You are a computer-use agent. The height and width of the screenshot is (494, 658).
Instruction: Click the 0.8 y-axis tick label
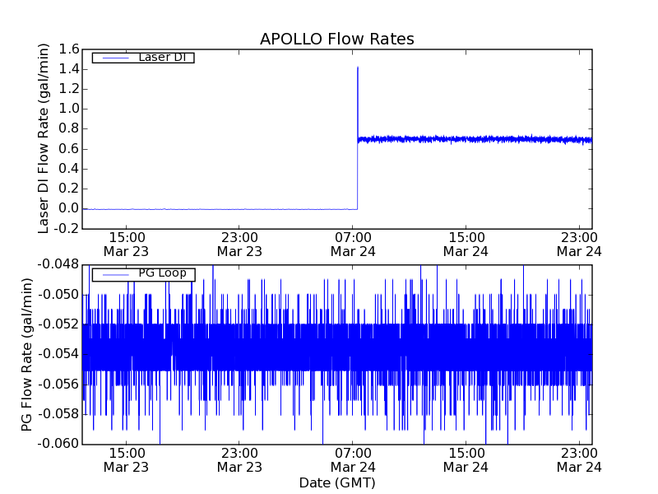point(68,128)
